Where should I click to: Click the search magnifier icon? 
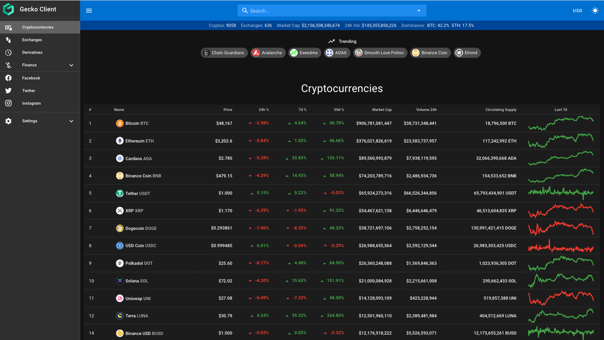tap(245, 11)
